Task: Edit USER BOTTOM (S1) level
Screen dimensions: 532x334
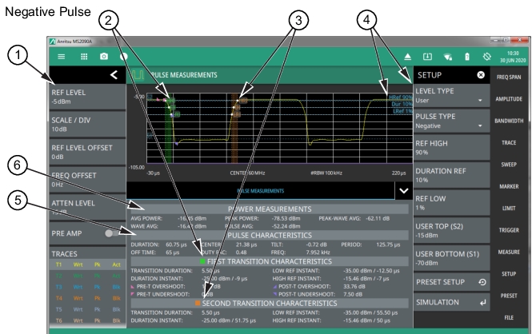Action: [451, 258]
